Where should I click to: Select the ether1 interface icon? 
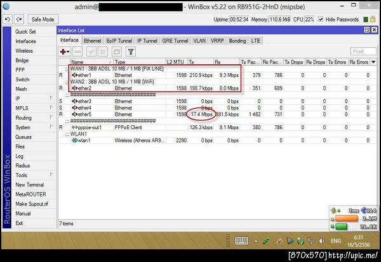(74, 75)
